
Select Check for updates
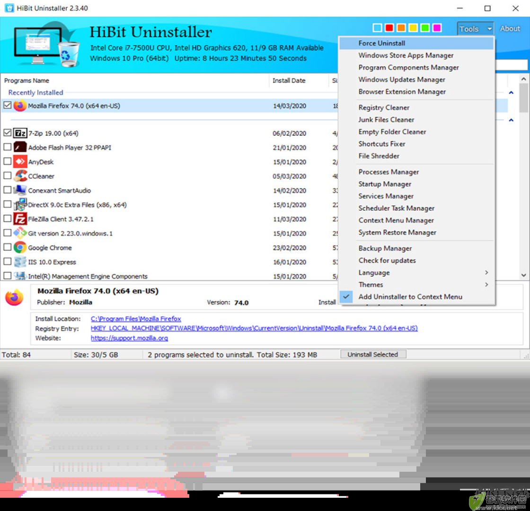click(x=417, y=261)
